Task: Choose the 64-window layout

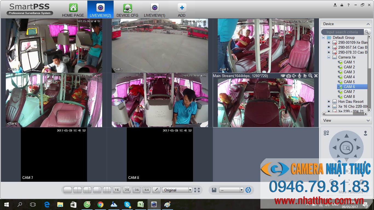Action: click(146, 190)
